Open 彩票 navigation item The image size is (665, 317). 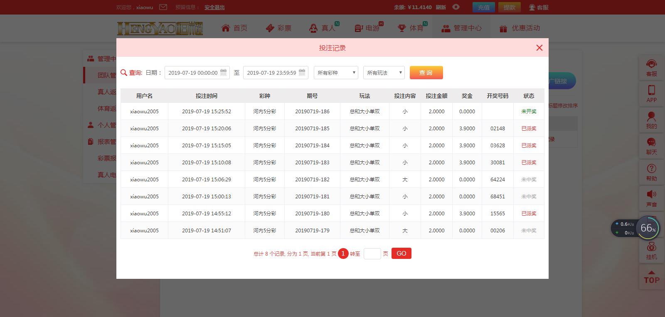[x=278, y=28]
